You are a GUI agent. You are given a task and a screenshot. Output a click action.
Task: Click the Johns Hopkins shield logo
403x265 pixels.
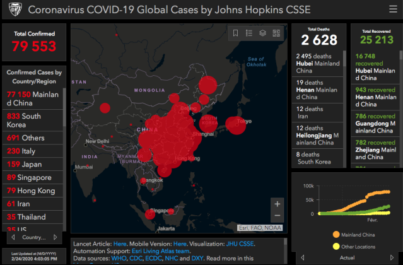(15, 9)
